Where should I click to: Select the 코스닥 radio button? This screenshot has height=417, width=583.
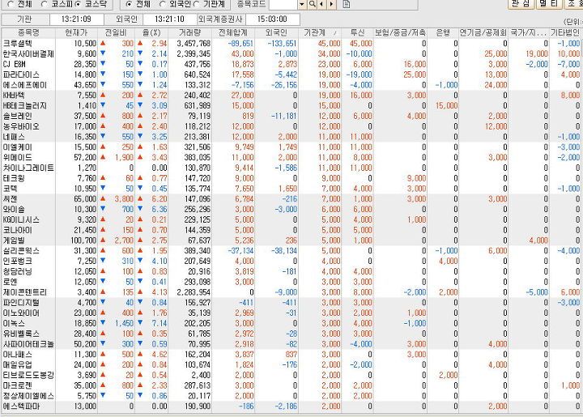pos(78,4)
